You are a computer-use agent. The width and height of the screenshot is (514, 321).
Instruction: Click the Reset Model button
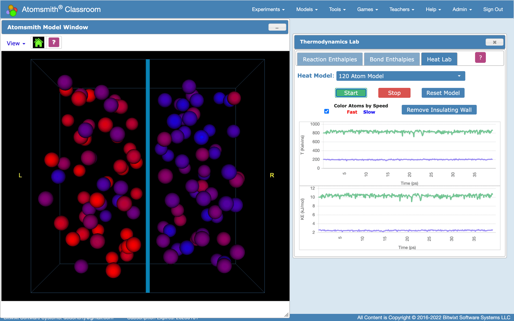tap(443, 93)
